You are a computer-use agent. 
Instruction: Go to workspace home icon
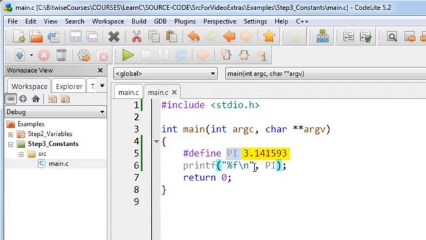pyautogui.click(x=35, y=99)
